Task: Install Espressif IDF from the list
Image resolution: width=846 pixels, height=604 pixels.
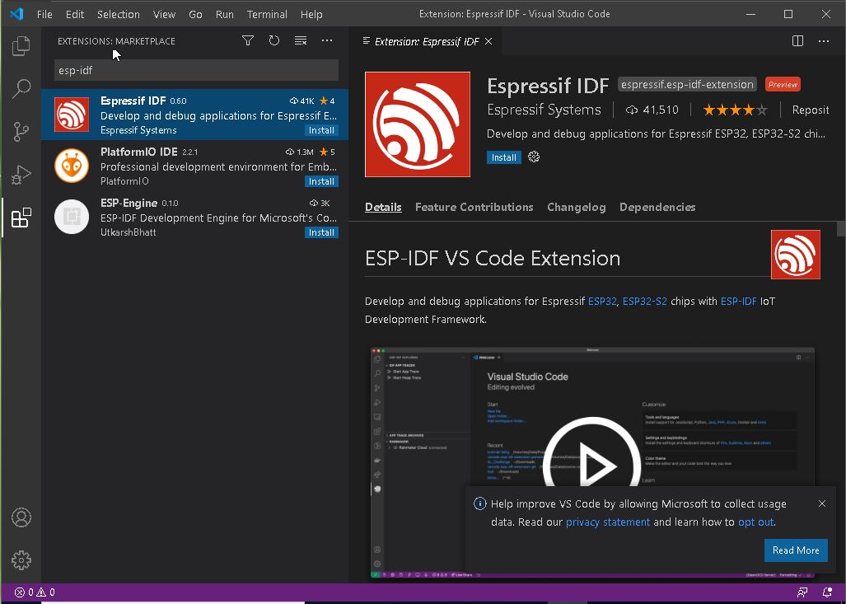Action: coord(321,130)
